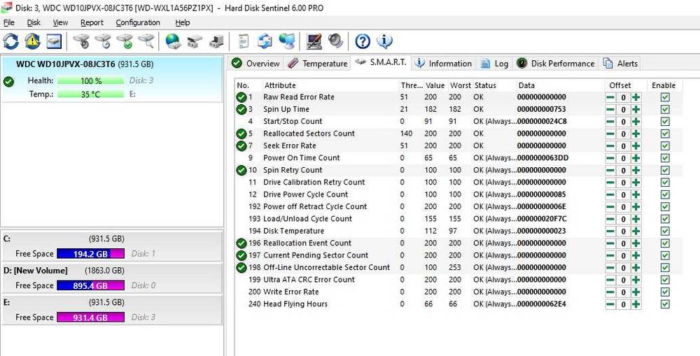Click green check icon for Spin Retry Count
Screen dimensions: 700x356
tap(241, 170)
